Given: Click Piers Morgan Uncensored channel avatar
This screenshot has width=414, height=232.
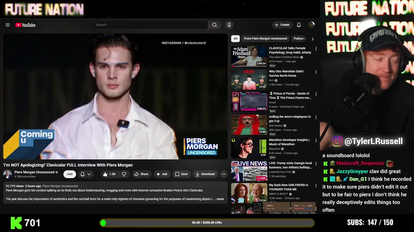Looking at the screenshot, I should pos(7,174).
